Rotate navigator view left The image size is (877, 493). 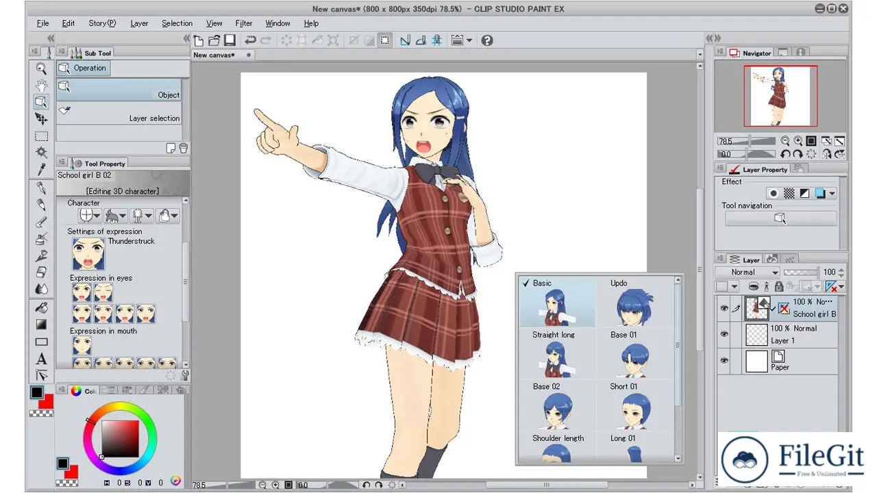click(785, 154)
